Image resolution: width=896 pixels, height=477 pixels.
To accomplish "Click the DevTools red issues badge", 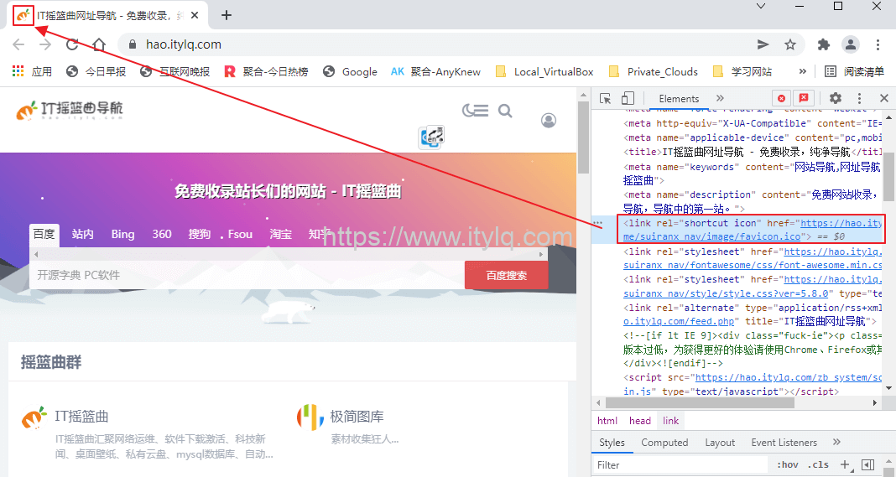I will (804, 98).
